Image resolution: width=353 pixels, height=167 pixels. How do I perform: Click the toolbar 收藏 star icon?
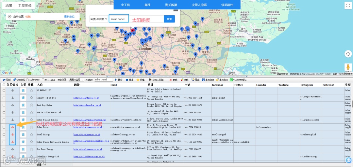138,80
